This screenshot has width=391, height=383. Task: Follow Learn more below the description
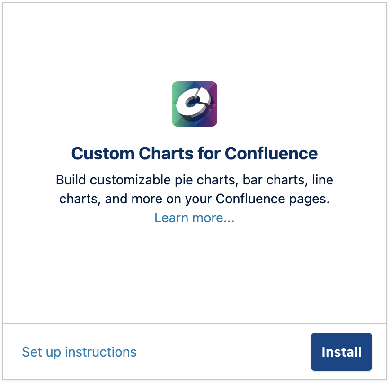coord(194,218)
